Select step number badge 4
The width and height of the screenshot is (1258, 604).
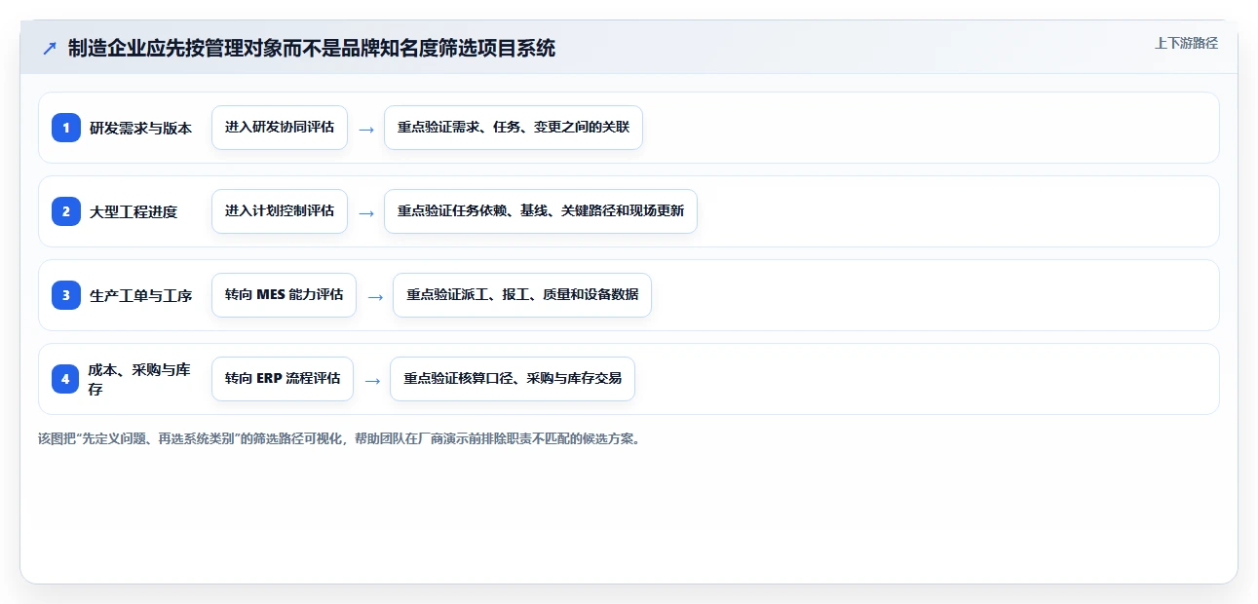pyautogui.click(x=66, y=379)
